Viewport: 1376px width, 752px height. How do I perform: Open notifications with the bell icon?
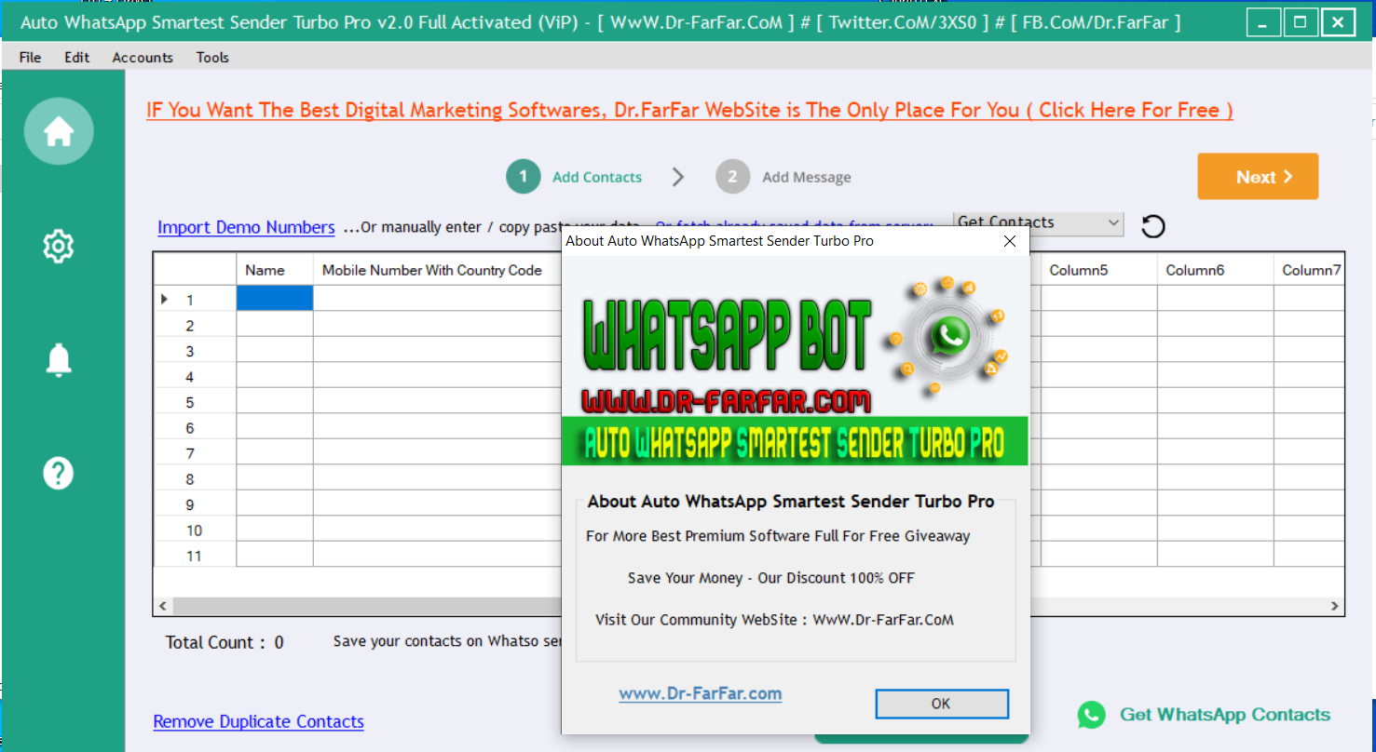[59, 359]
